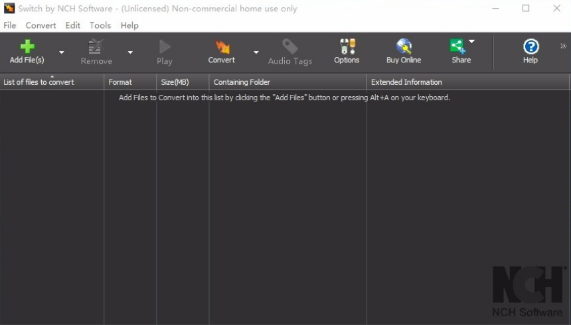
Task: Open the Edit menu
Action: (x=73, y=25)
